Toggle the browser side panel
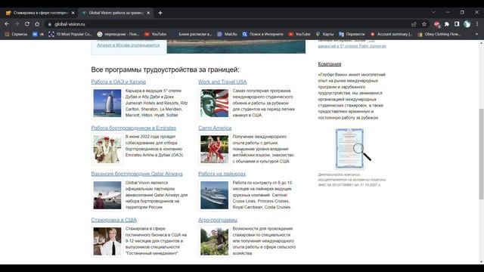The height and width of the screenshot is (272, 484). (x=457, y=24)
